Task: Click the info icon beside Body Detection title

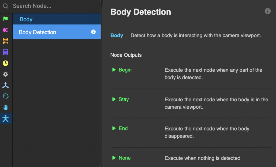Action: [x=268, y=11]
